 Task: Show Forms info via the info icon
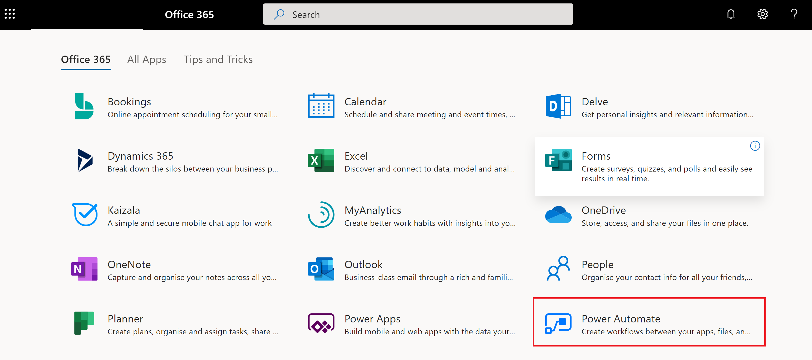point(755,146)
